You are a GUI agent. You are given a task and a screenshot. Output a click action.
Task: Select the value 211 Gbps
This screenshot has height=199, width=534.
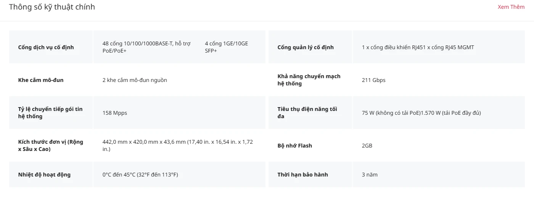(x=373, y=80)
